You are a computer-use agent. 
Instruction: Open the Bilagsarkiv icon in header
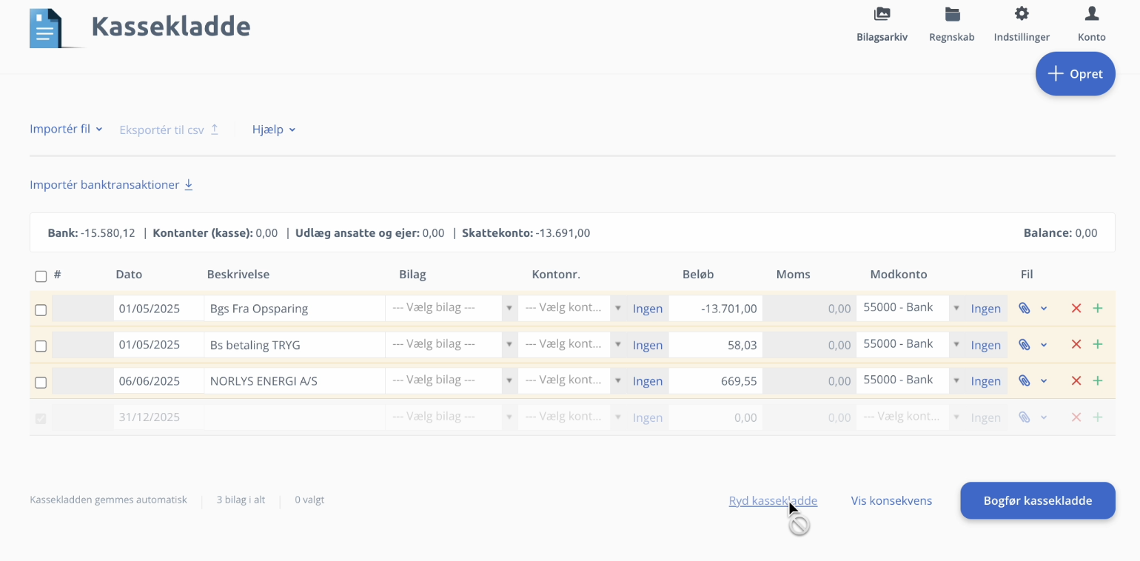[x=882, y=14]
